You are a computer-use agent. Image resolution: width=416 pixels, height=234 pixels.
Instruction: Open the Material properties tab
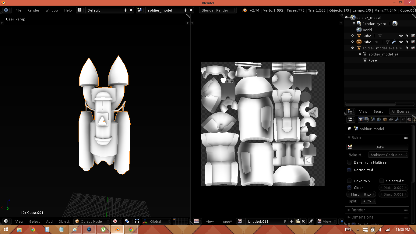point(409,119)
